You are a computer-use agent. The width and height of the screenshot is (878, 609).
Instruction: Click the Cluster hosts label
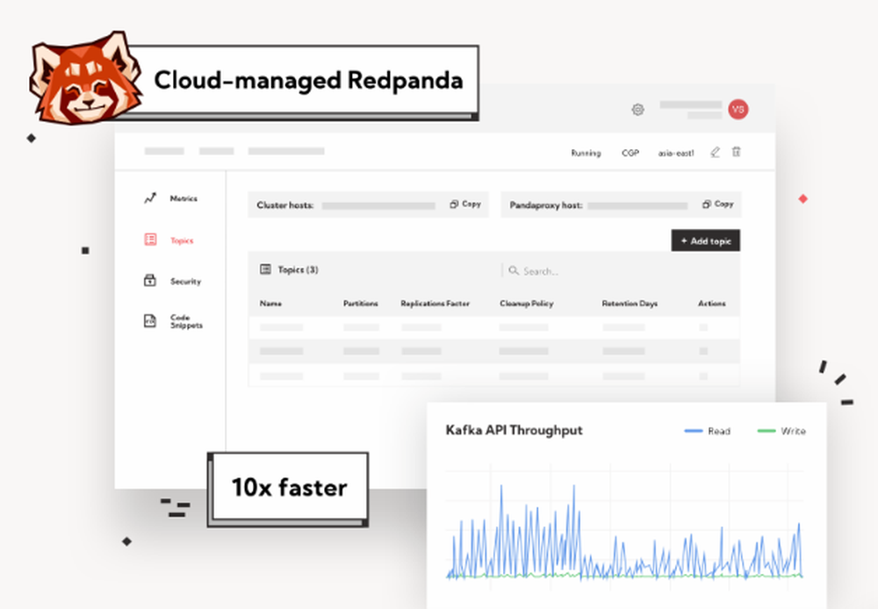pos(285,204)
